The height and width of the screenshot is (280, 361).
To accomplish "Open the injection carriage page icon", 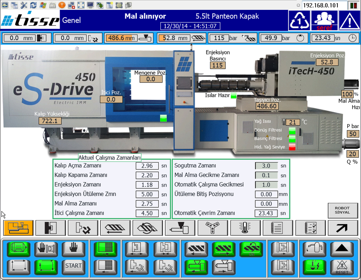I will pyautogui.click(x=180, y=228).
